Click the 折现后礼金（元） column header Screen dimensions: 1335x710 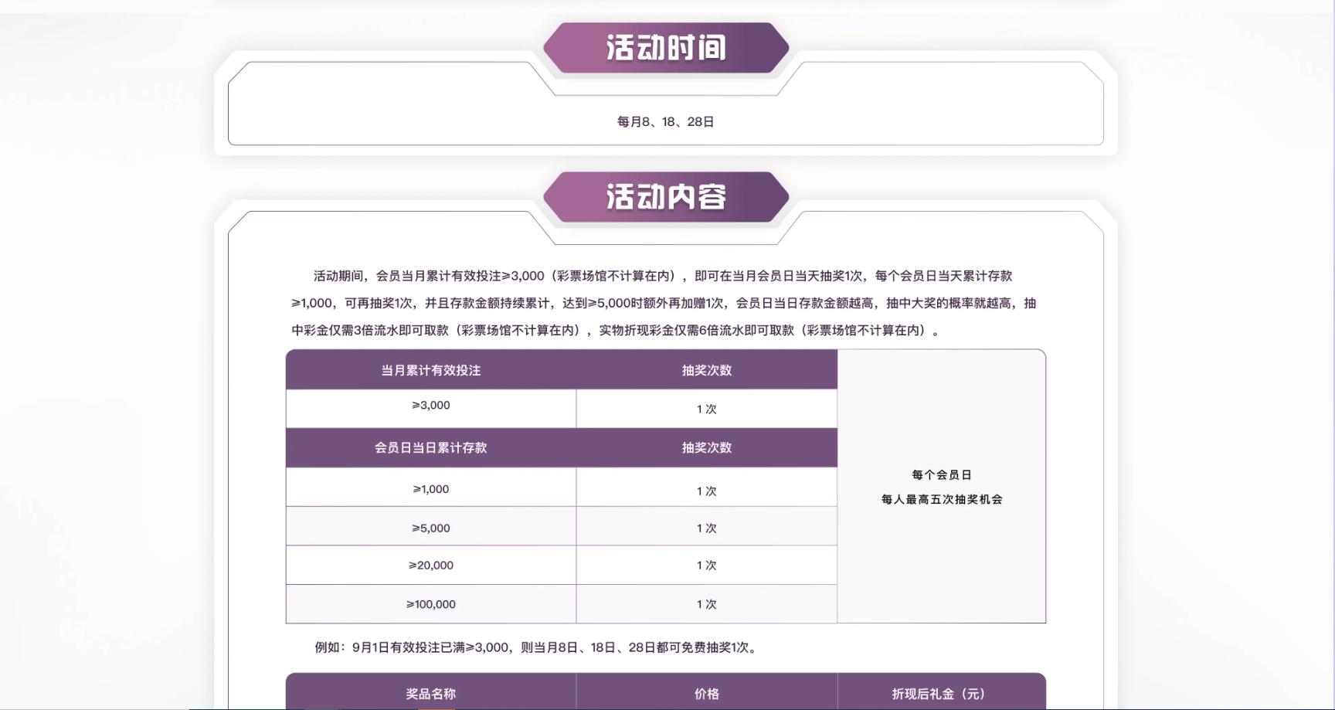coord(940,694)
